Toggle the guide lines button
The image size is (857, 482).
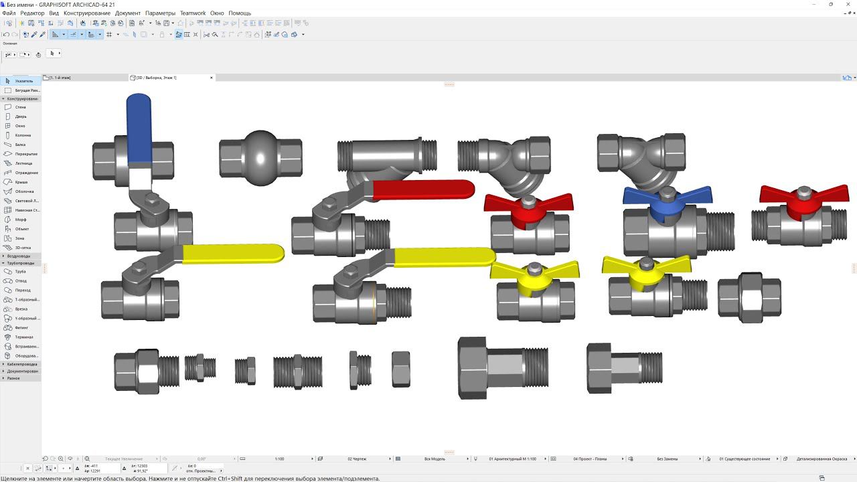click(x=56, y=34)
